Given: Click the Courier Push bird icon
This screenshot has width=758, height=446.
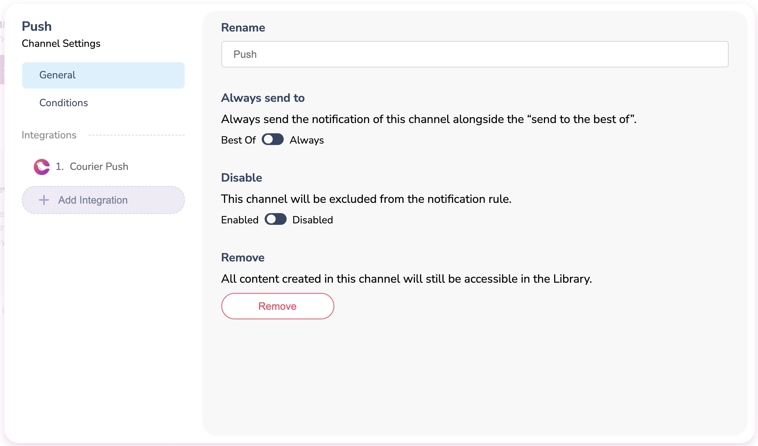Looking at the screenshot, I should [41, 167].
